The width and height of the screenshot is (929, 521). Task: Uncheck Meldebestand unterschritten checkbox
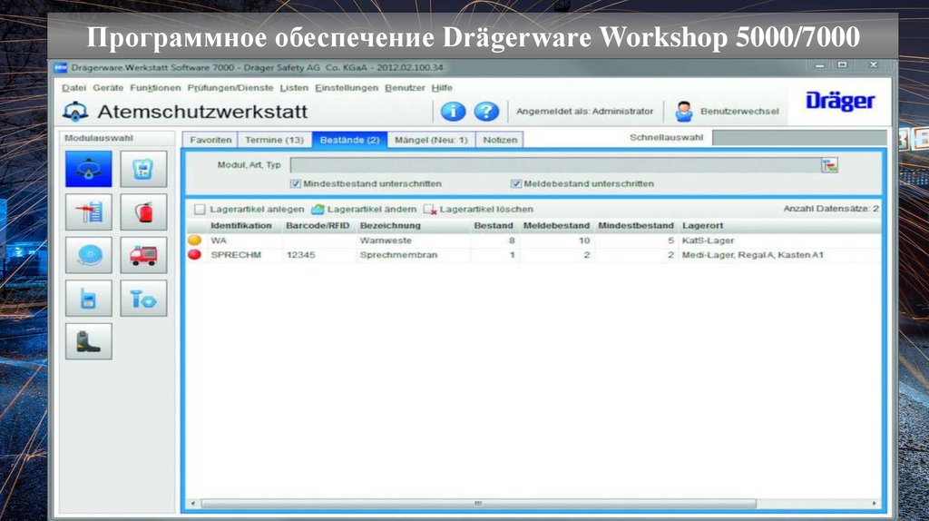point(516,183)
